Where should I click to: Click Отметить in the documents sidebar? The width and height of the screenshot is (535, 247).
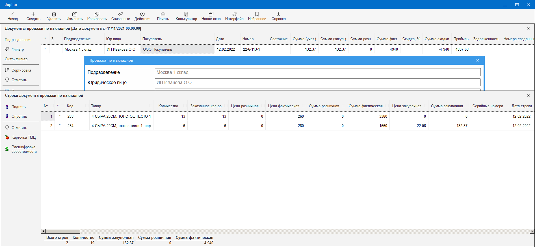[x=16, y=80]
